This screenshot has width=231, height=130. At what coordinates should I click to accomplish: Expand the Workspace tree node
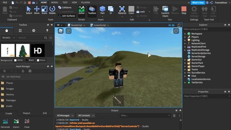[185, 34]
